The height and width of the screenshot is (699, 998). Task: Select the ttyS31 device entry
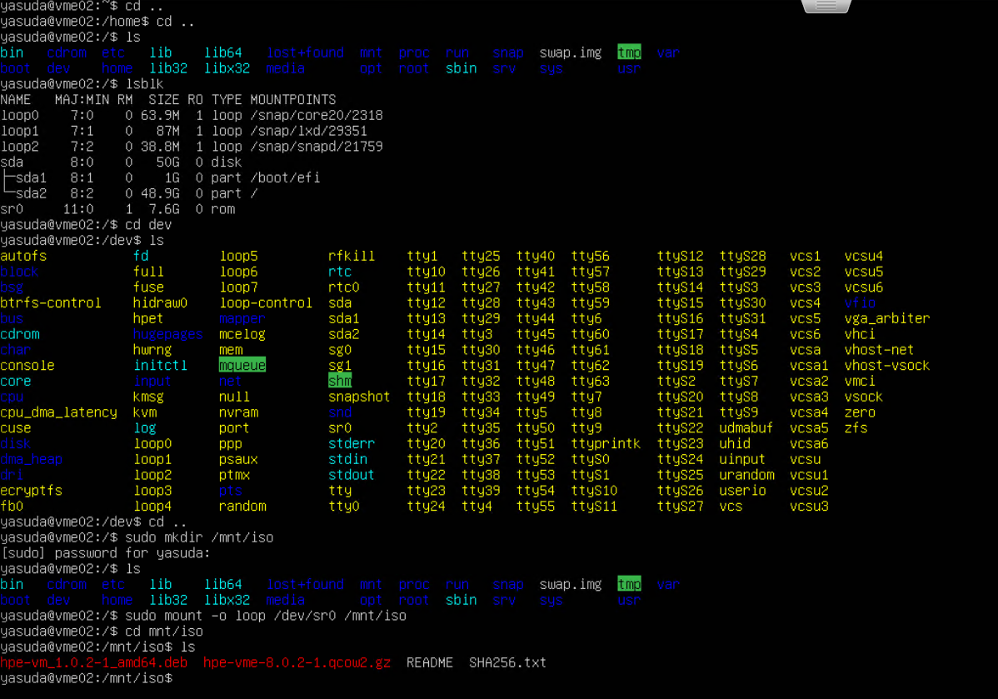point(743,318)
